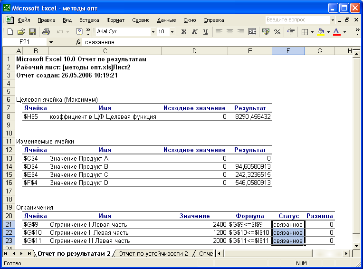This screenshot has width=363, height=269.
Task: Decrease indent of cell content
Action: [290, 32]
